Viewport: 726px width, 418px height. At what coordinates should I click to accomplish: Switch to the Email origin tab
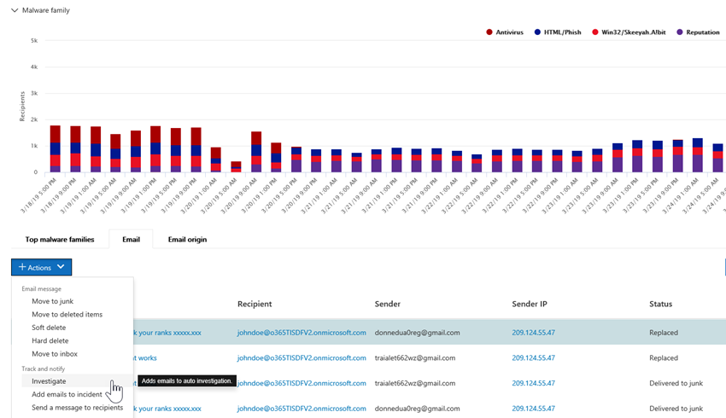tap(187, 240)
